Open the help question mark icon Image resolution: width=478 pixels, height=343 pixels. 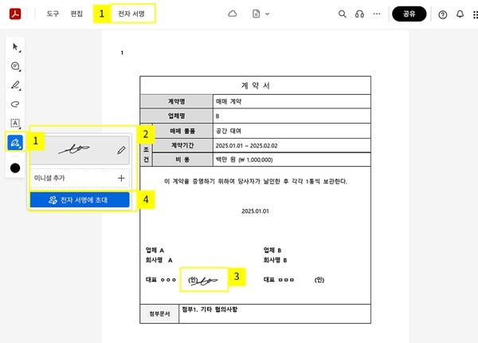[443, 14]
